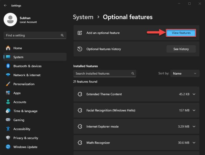The height and width of the screenshot is (155, 205).
Task: Expand Facial Recognition (Windows Hello) chevron
Action: tap(194, 110)
